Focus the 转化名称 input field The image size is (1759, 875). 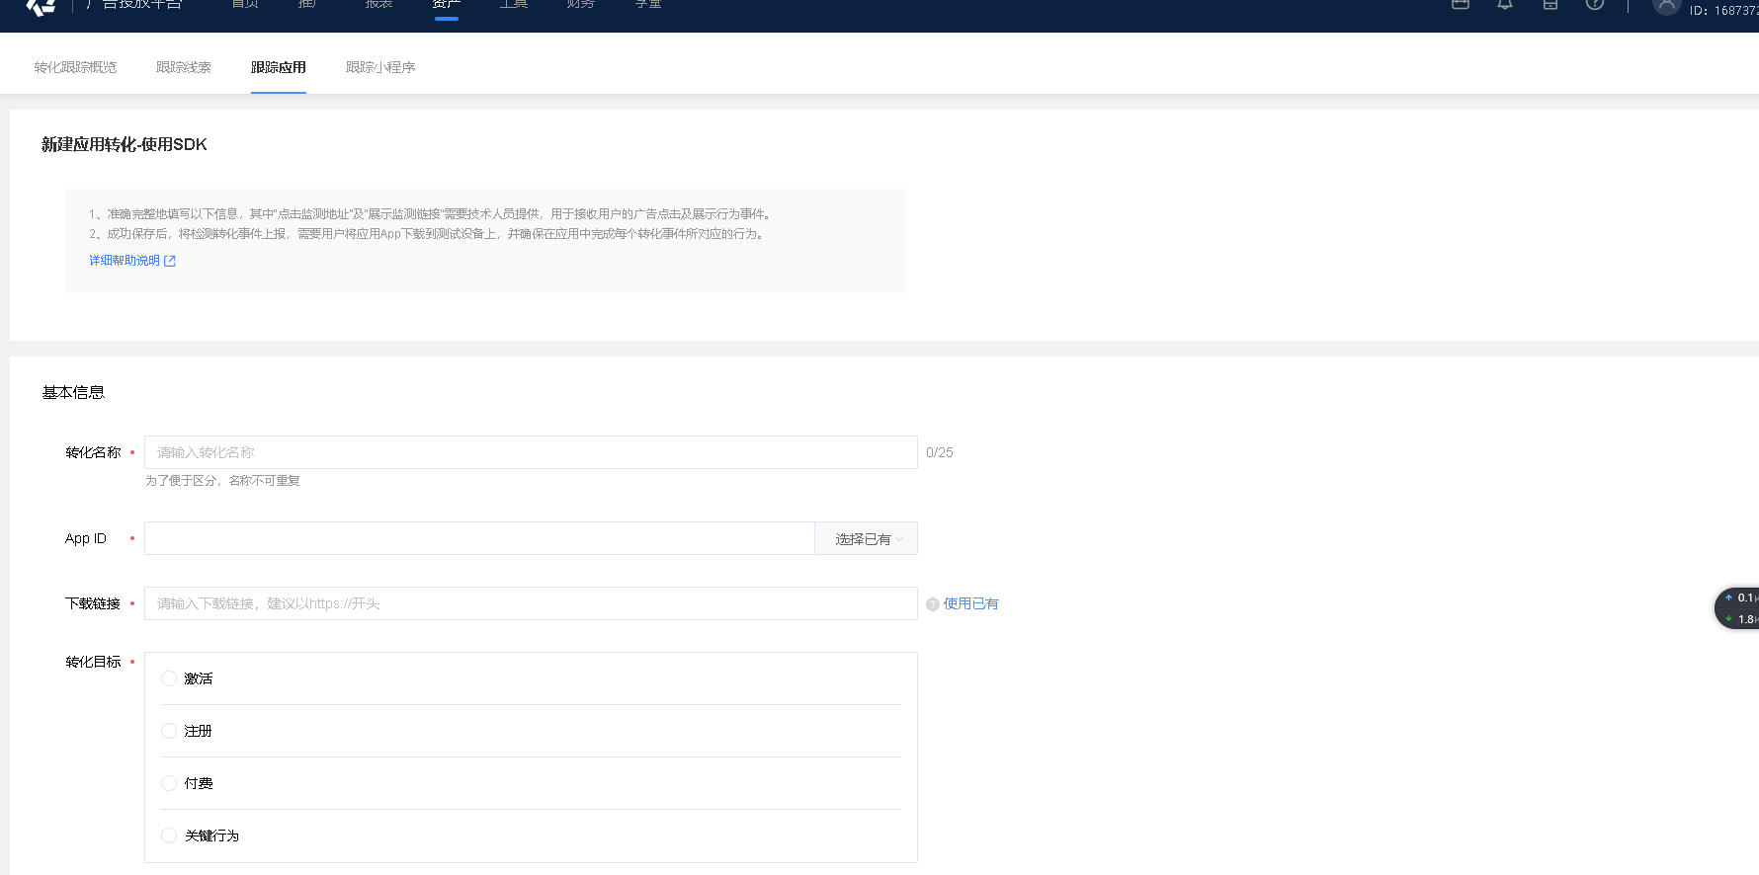[x=531, y=452]
